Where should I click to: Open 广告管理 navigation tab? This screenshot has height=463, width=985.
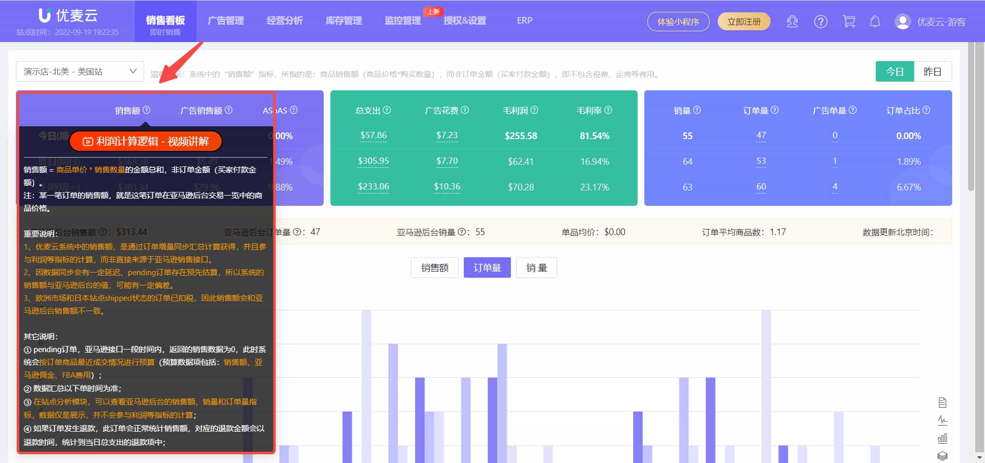tap(226, 21)
